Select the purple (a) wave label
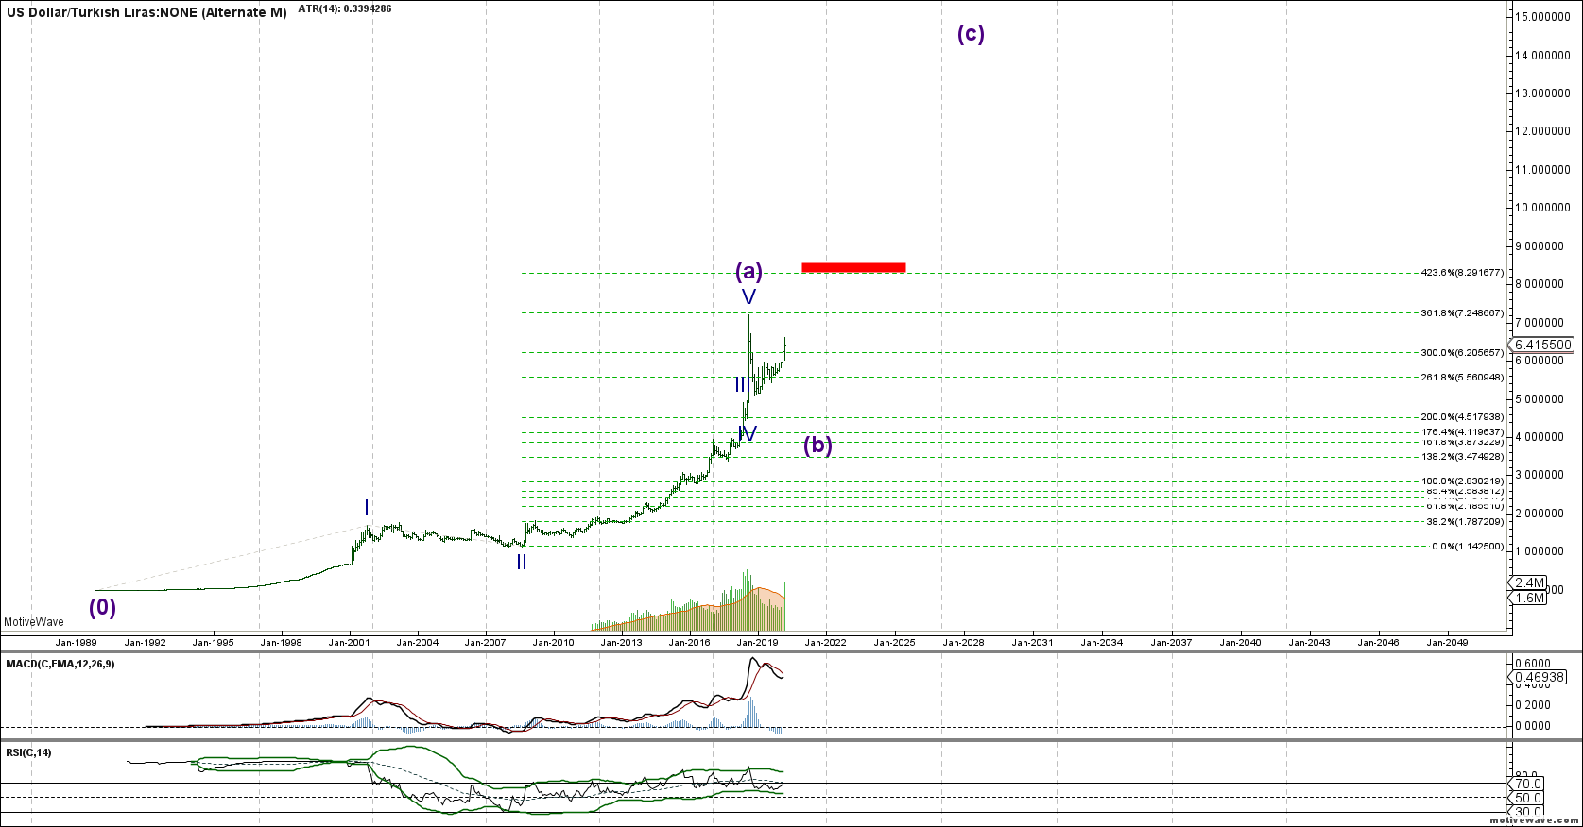 coord(748,272)
